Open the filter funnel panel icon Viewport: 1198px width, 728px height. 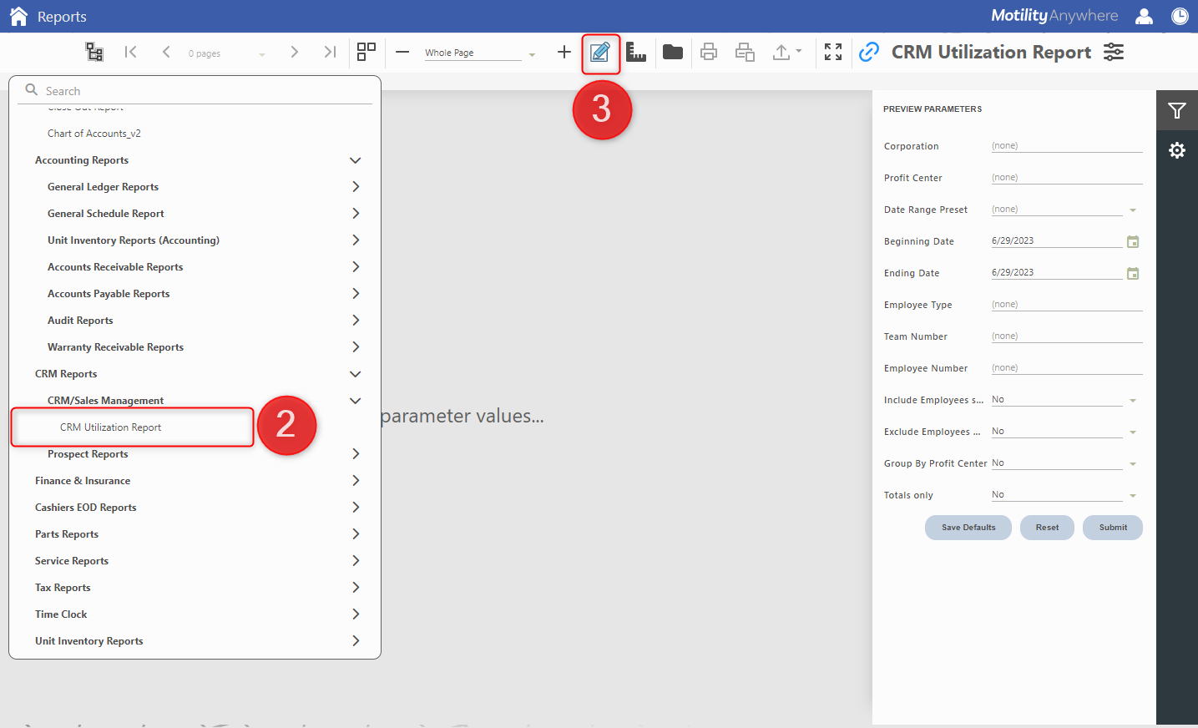click(1176, 110)
